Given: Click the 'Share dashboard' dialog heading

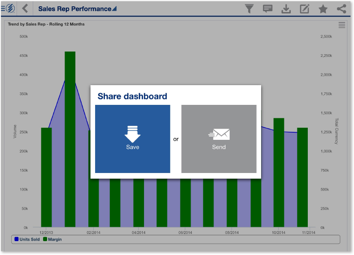Looking at the screenshot, I should [x=132, y=96].
